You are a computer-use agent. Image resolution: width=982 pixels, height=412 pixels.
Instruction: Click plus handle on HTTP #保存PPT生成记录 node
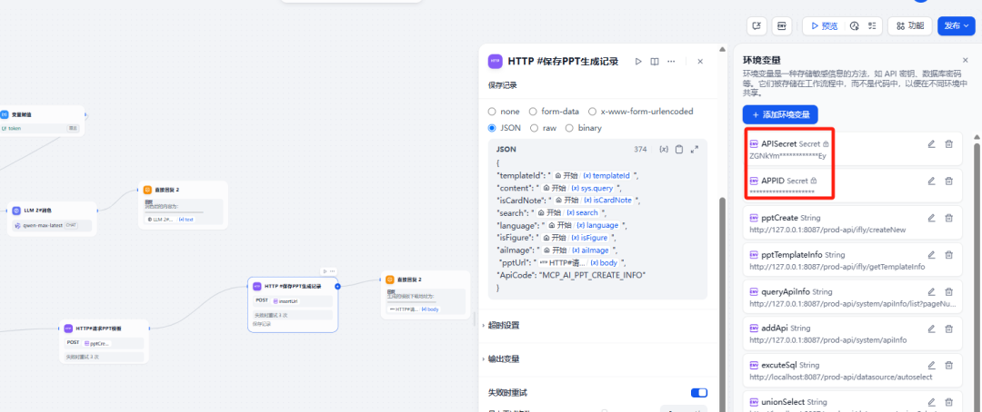click(x=337, y=287)
